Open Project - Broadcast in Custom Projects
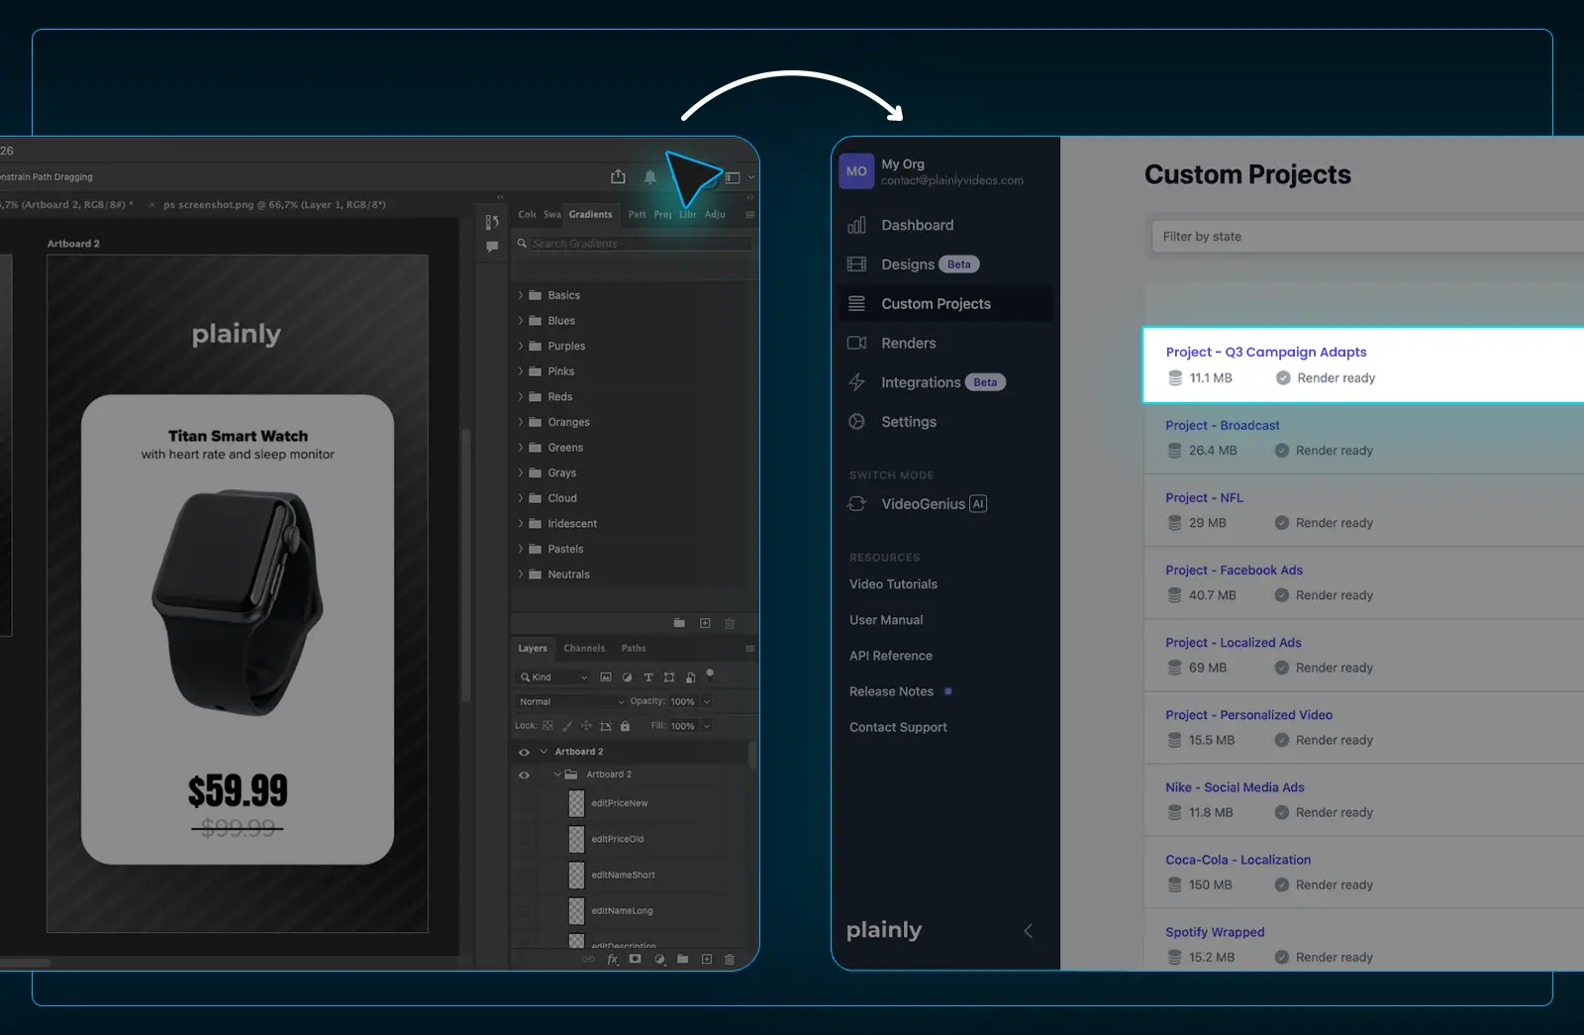 1223,425
